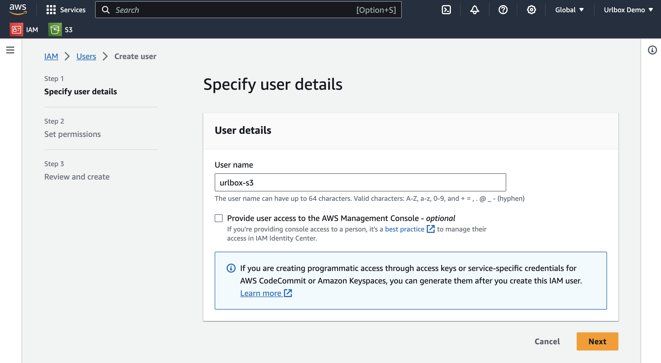Click the AWS logo home icon
Image resolution: width=661 pixels, height=363 pixels.
point(18,9)
